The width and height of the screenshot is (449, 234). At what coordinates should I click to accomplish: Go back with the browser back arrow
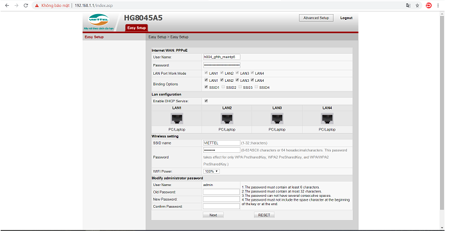pyautogui.click(x=7, y=5)
